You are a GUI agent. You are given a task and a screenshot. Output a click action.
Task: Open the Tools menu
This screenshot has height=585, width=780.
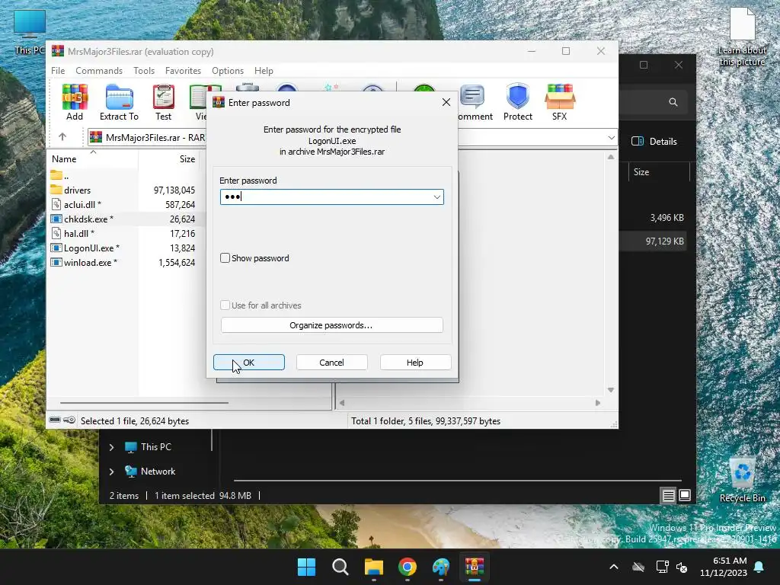point(144,71)
